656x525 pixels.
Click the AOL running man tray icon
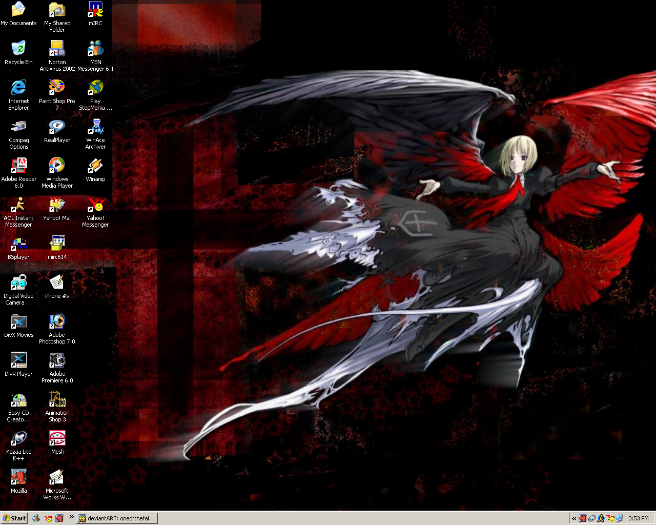pos(601,518)
